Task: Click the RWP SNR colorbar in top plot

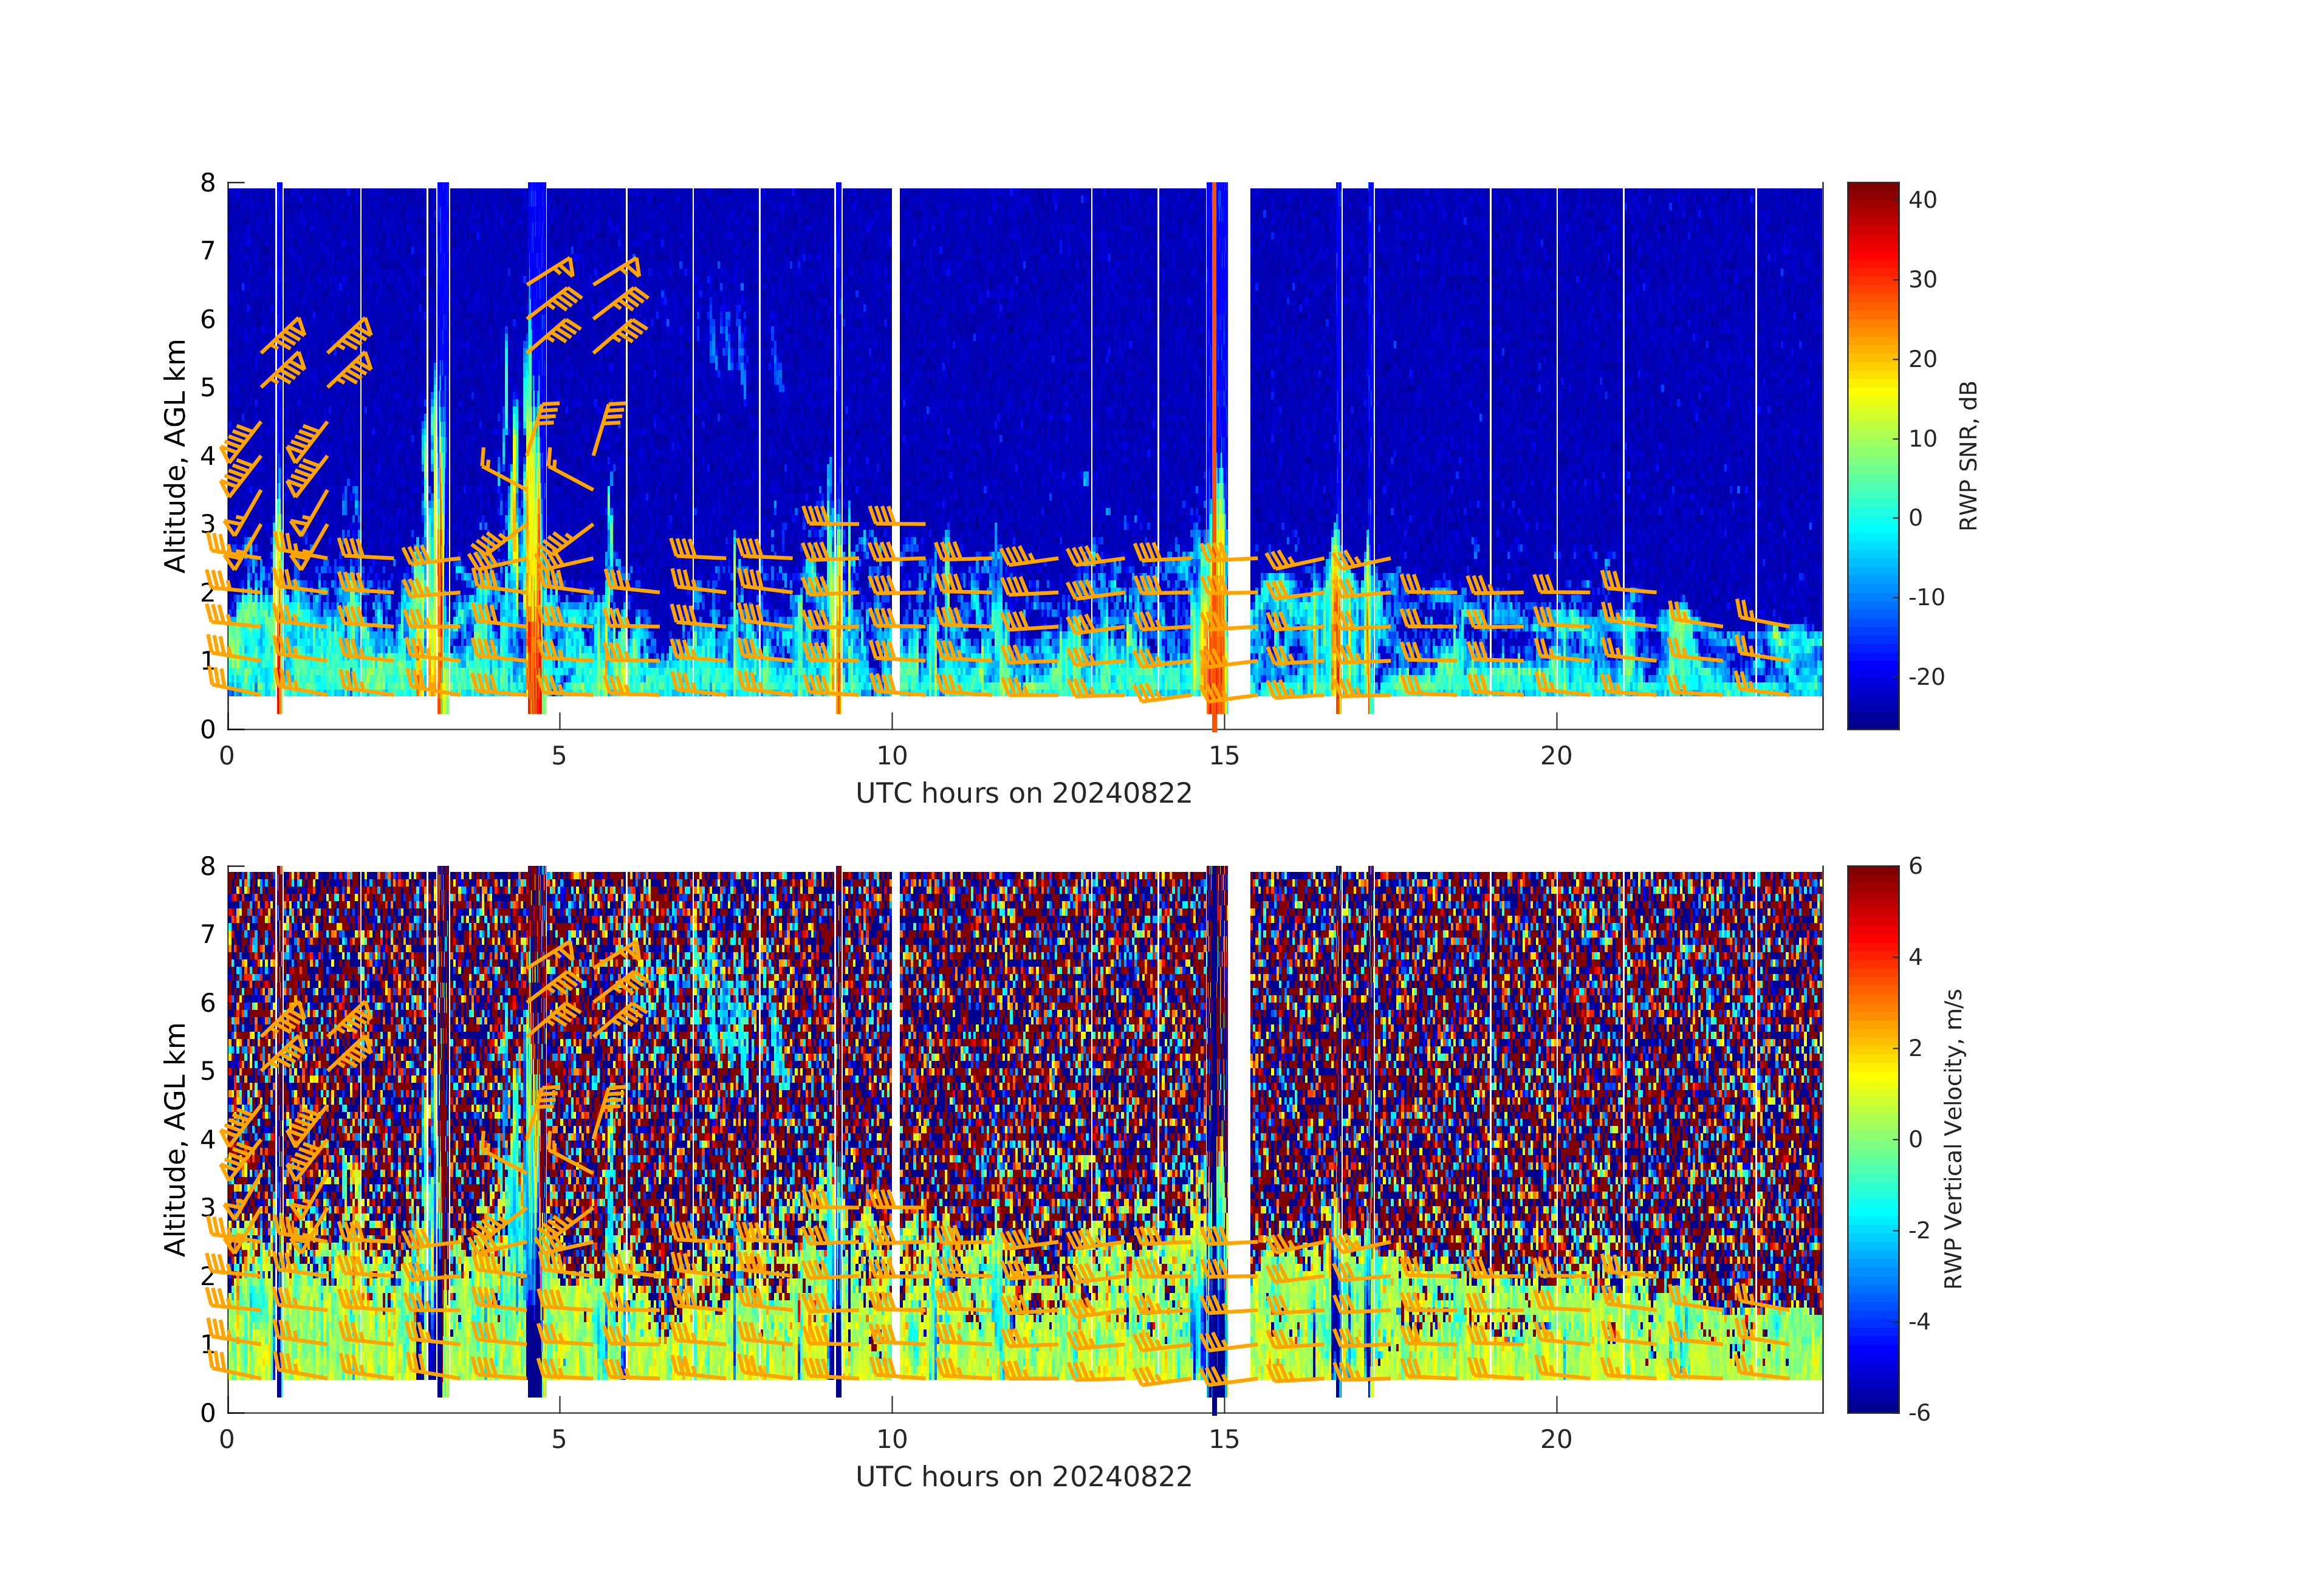Action: point(1872,455)
